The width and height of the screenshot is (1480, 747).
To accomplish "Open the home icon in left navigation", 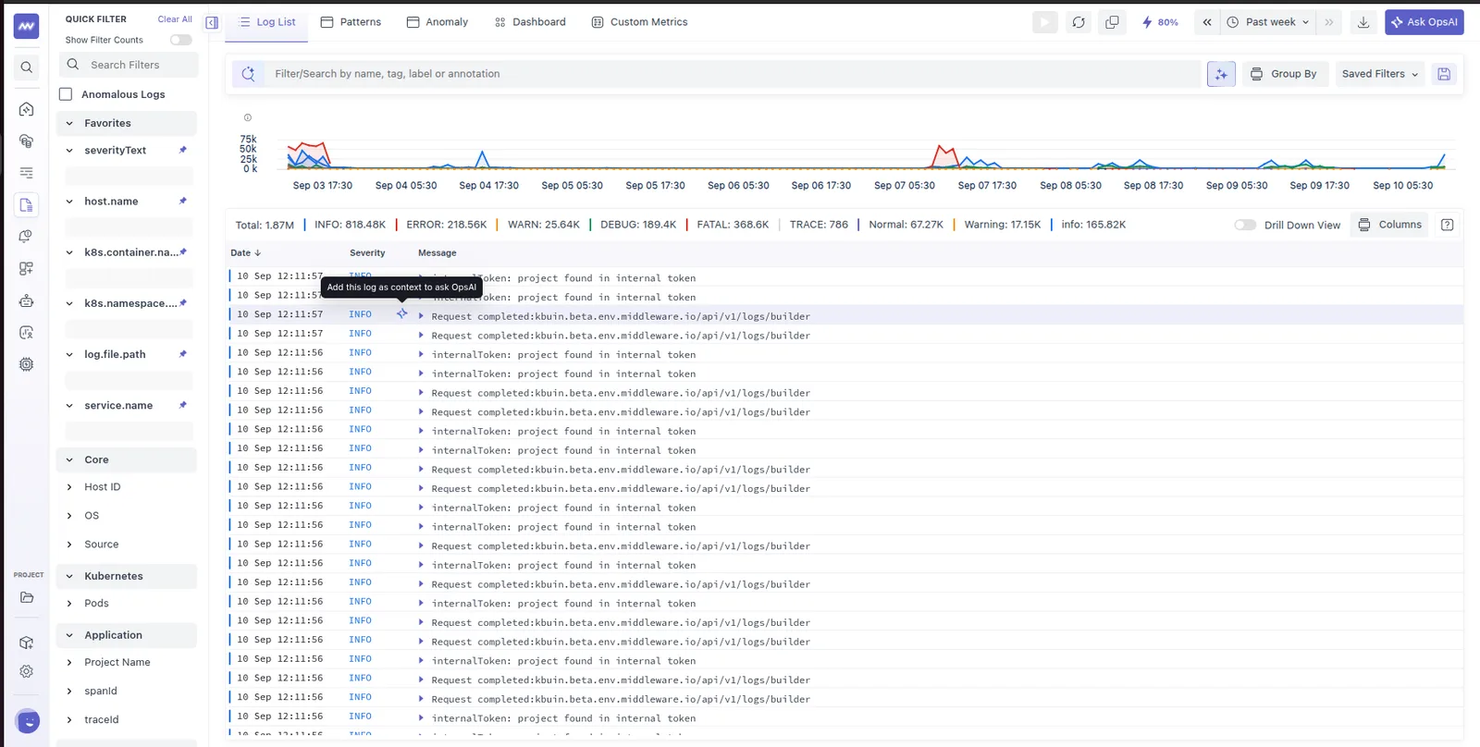I will 26,109.
